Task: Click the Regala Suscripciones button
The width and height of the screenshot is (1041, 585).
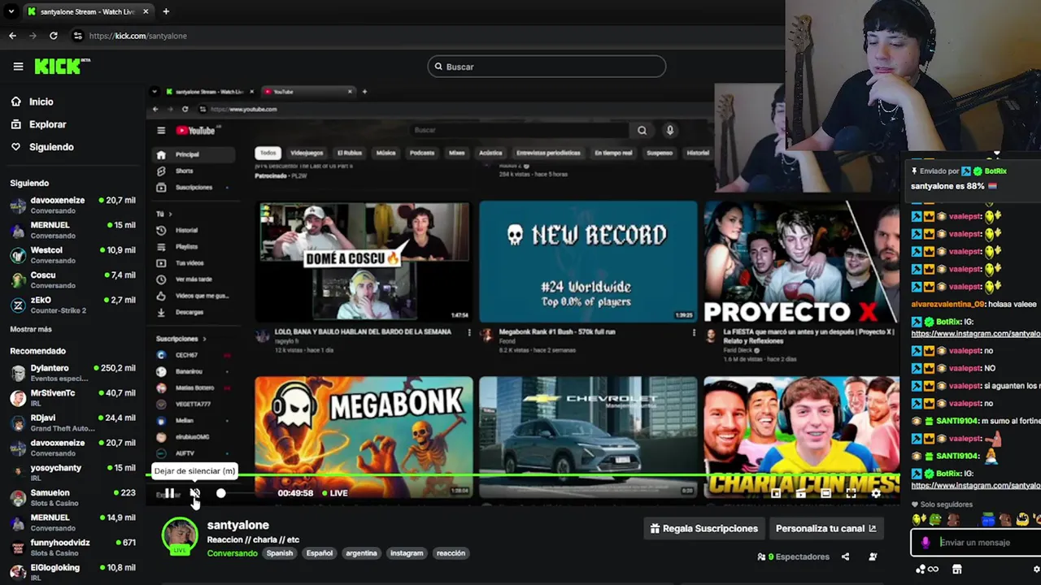Action: click(x=704, y=528)
